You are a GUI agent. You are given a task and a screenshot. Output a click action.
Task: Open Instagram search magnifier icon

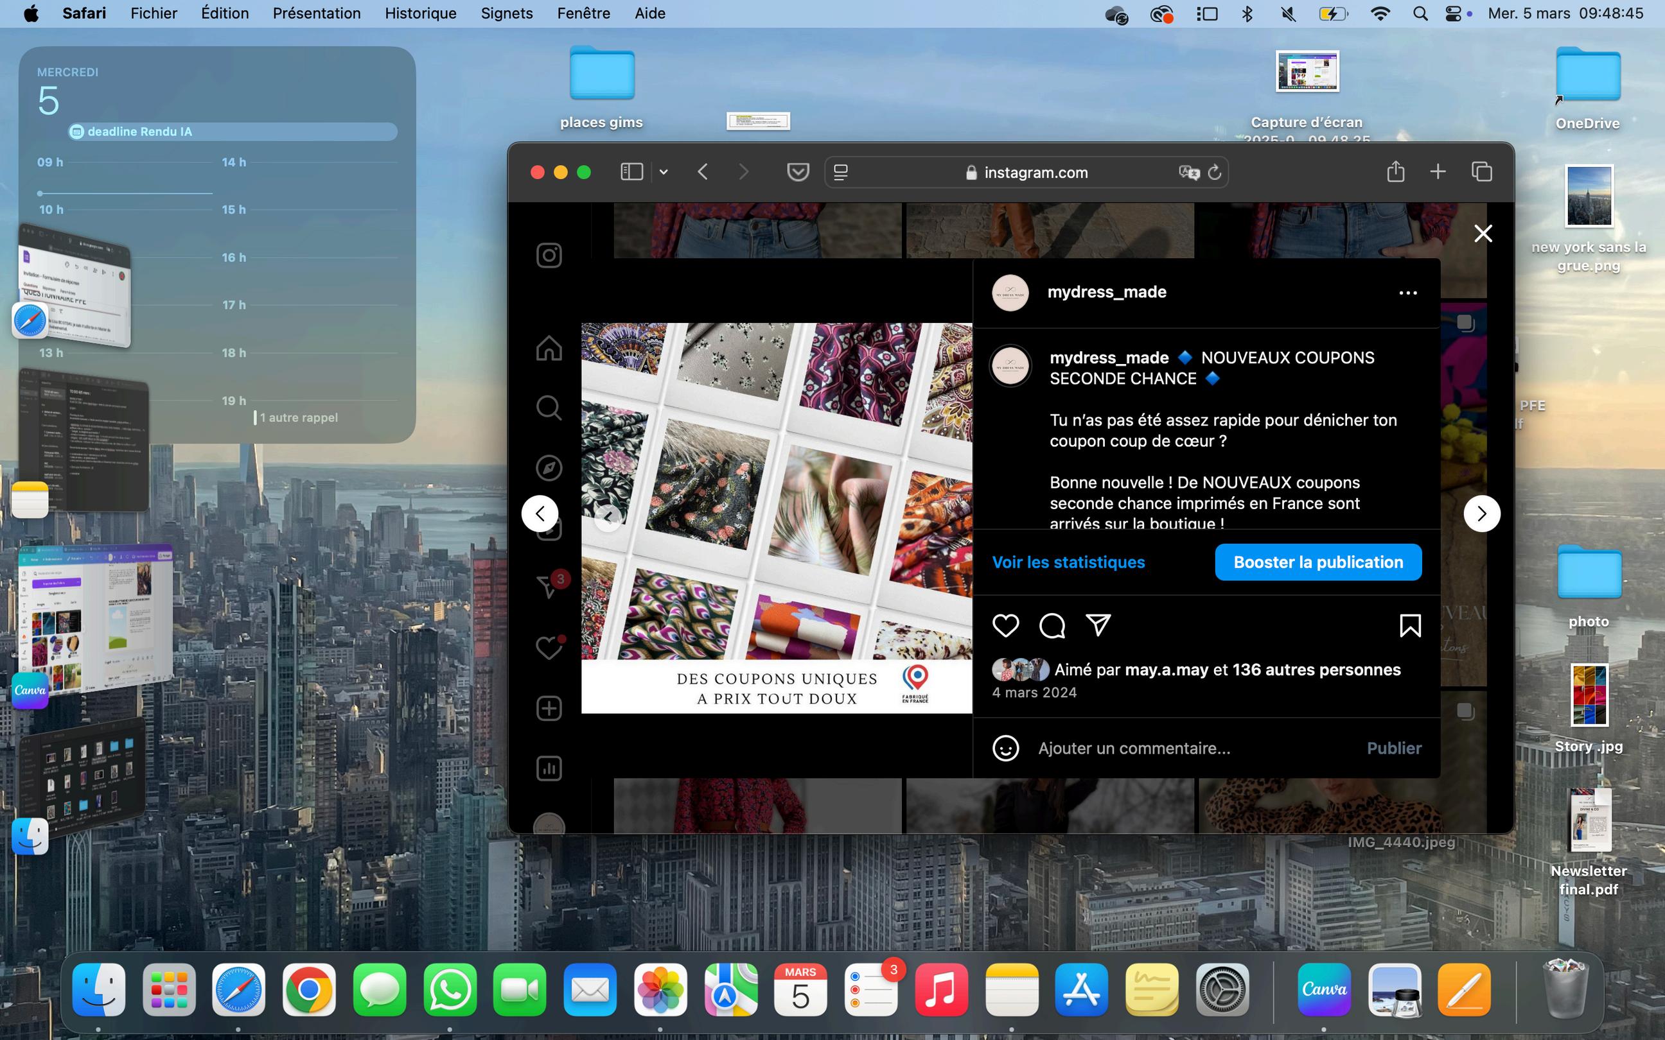pyautogui.click(x=549, y=408)
